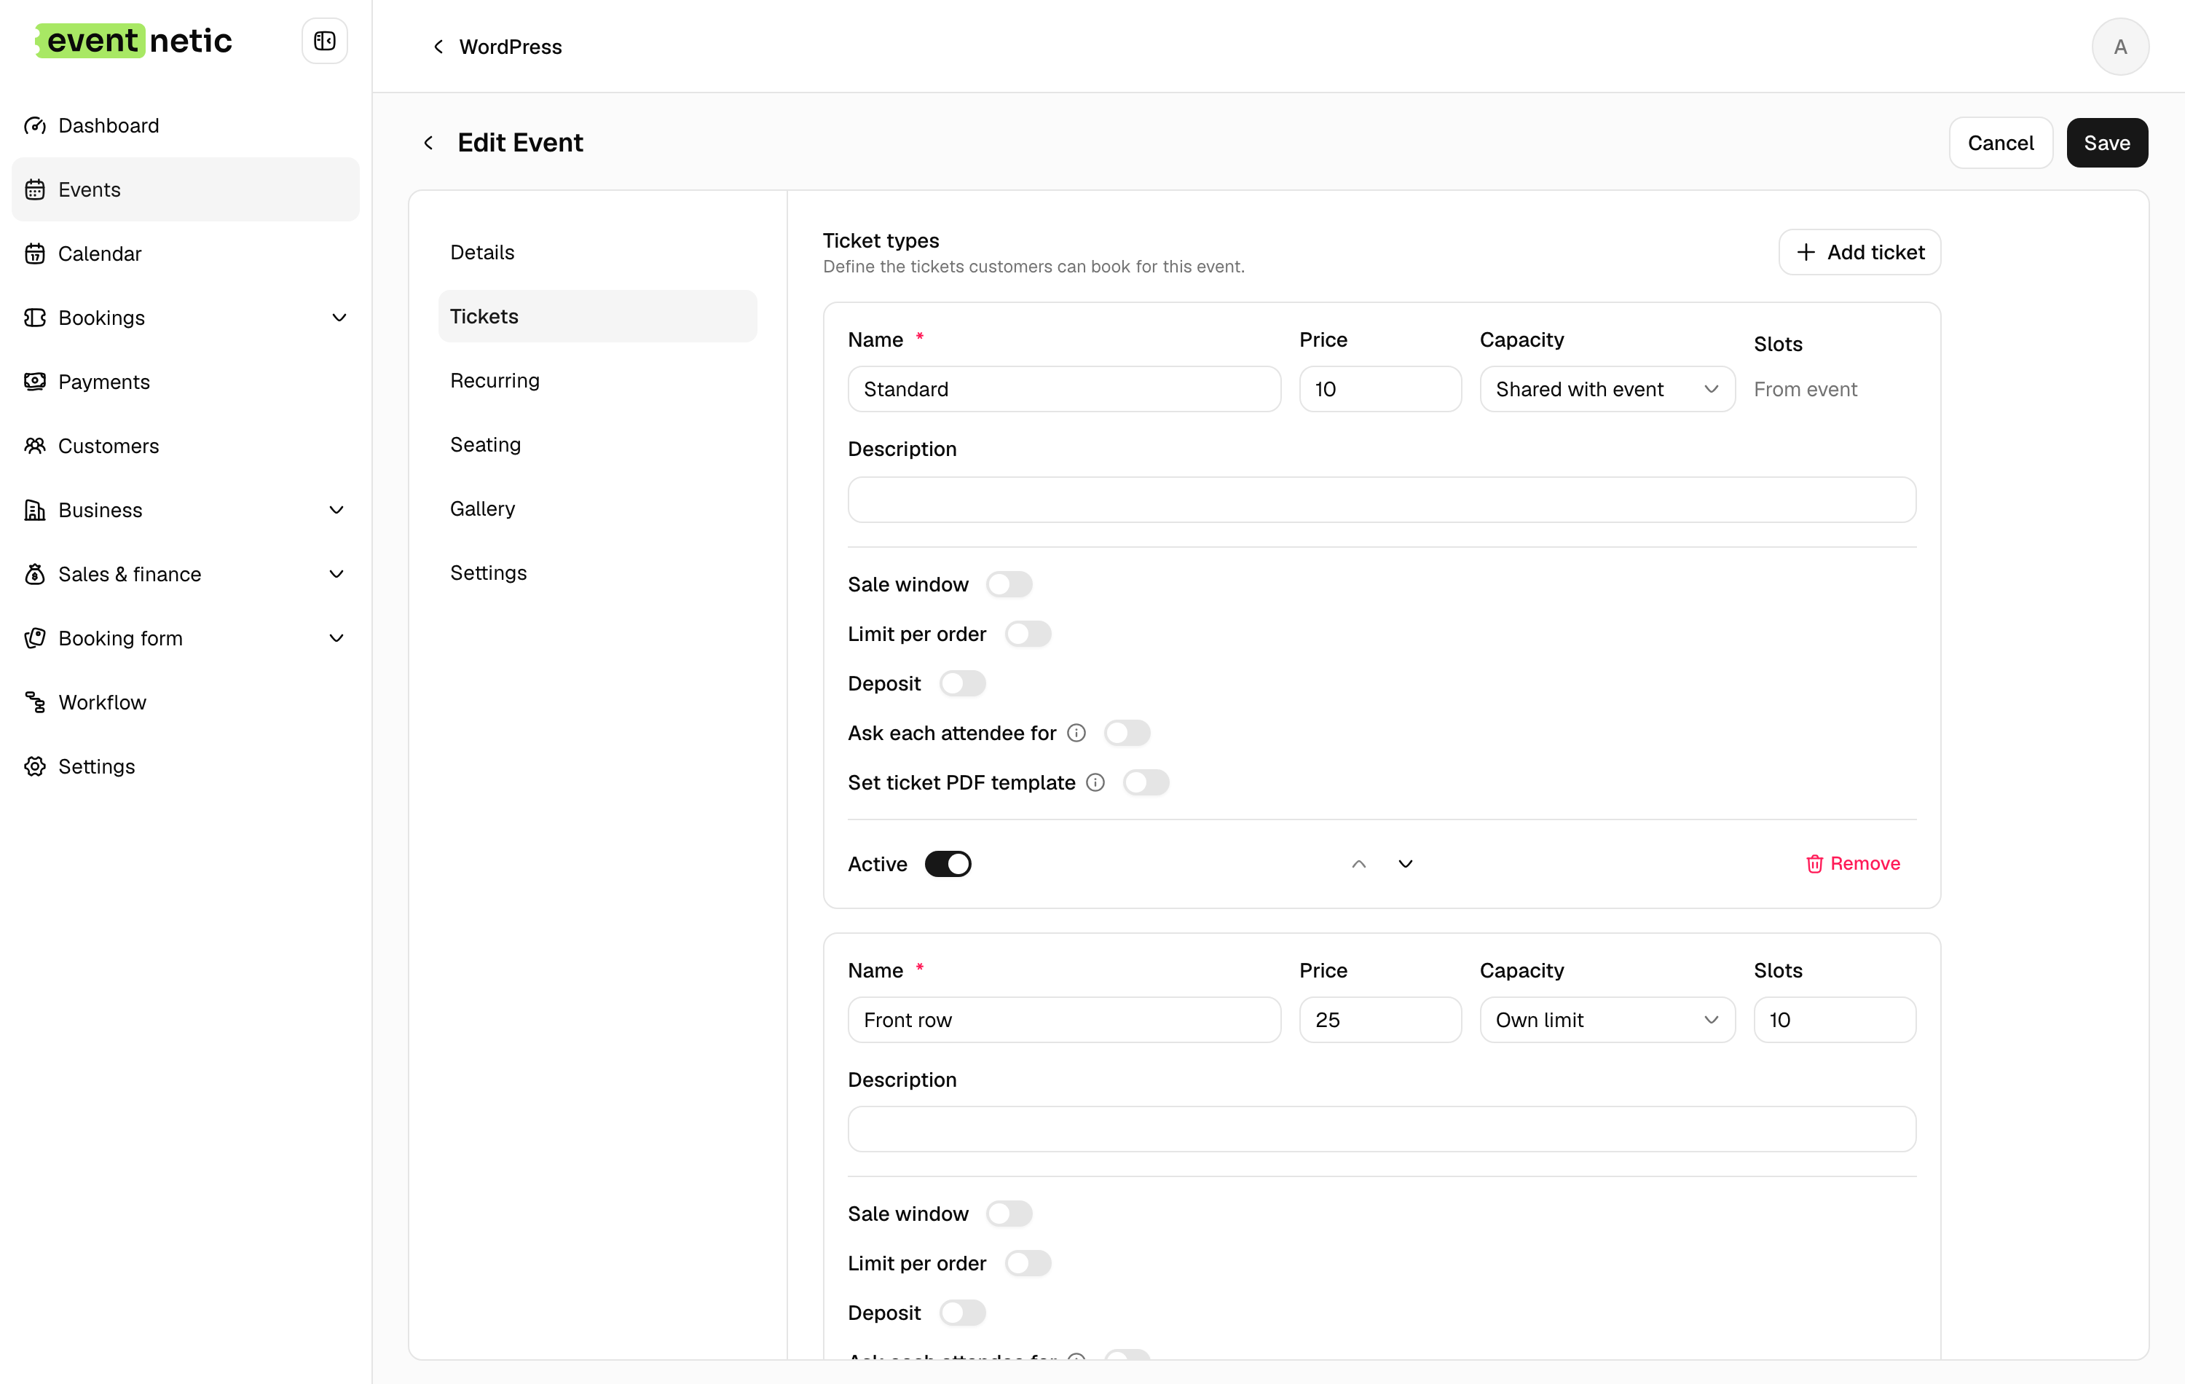Click the Bookings ticket icon
Screen dimensions: 2185x1384
(34, 318)
